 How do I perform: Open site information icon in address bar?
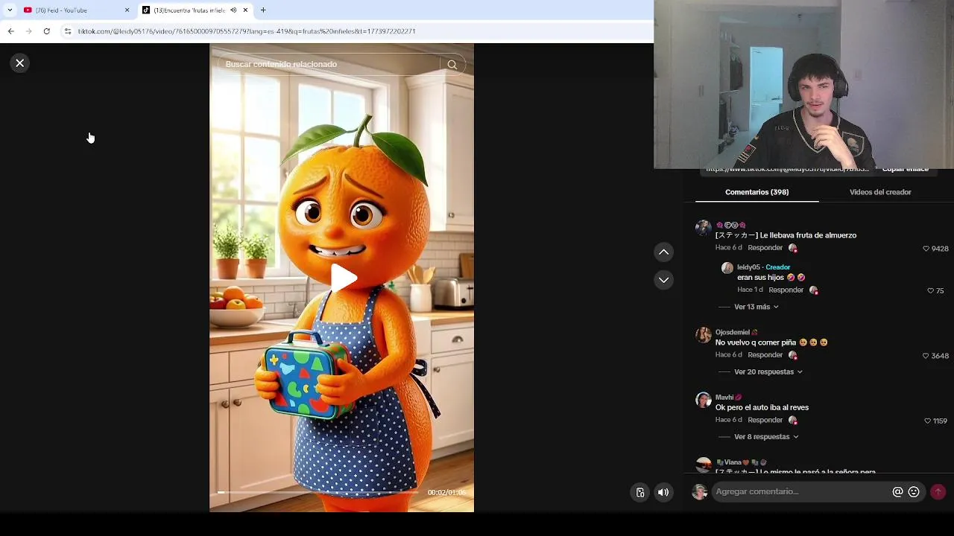point(68,31)
